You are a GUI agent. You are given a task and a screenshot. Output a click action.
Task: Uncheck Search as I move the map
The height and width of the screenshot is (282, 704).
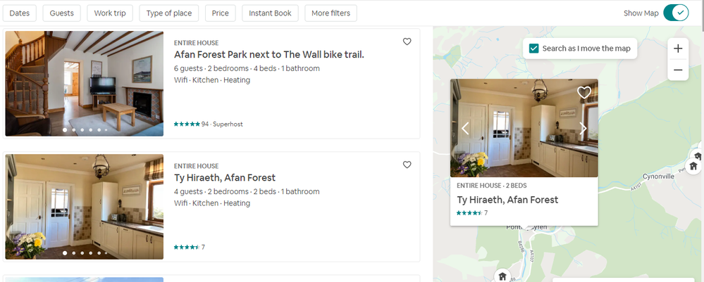pyautogui.click(x=534, y=49)
